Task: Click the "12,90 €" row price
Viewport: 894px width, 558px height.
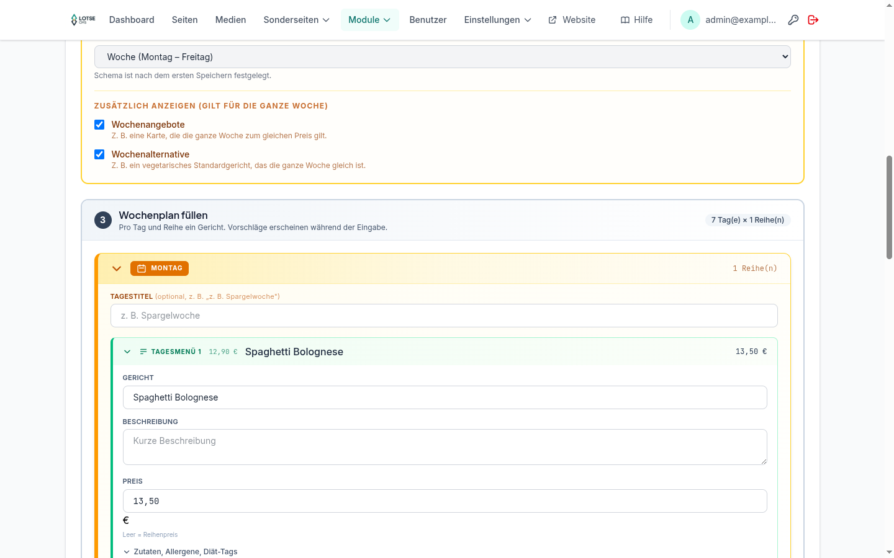Action: coord(223,352)
